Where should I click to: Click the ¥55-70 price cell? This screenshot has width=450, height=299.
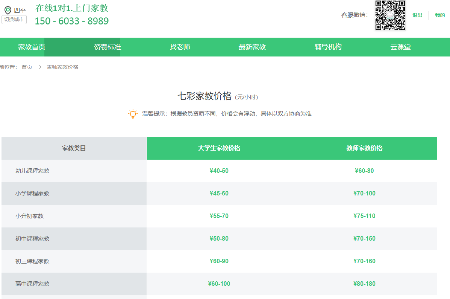pos(219,216)
